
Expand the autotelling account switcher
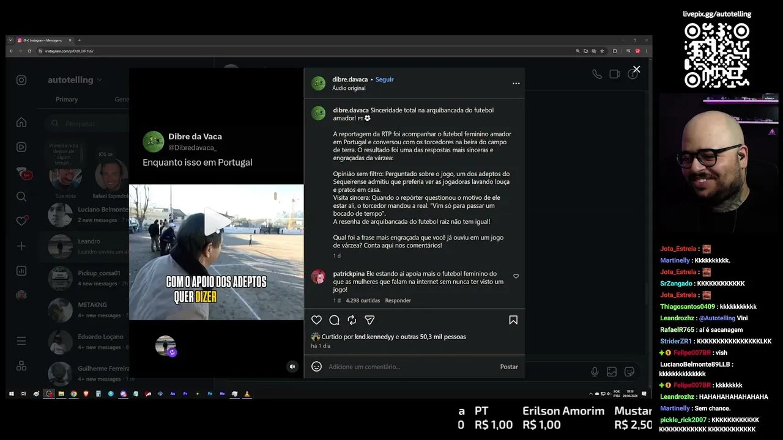tap(75, 80)
